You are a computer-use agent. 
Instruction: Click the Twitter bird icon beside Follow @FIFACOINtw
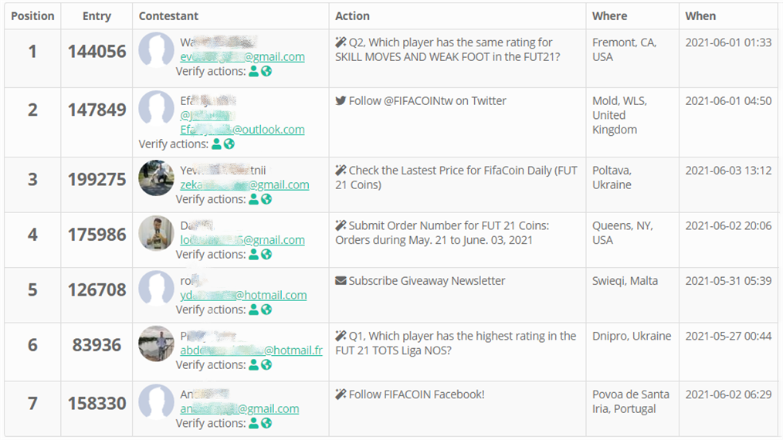click(341, 101)
